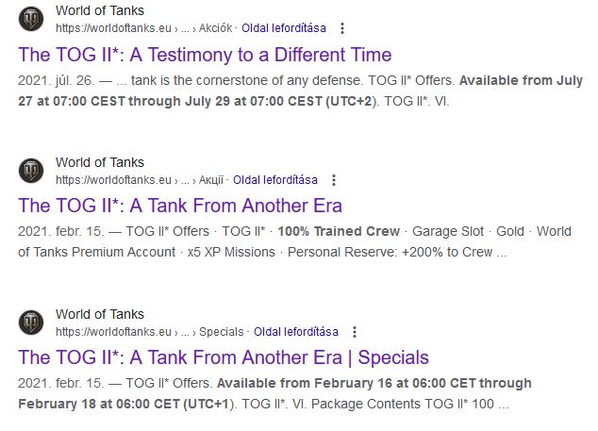Translate the Akciók result via 'Oldal lefordítása'
This screenshot has width=598, height=431.
pos(284,28)
